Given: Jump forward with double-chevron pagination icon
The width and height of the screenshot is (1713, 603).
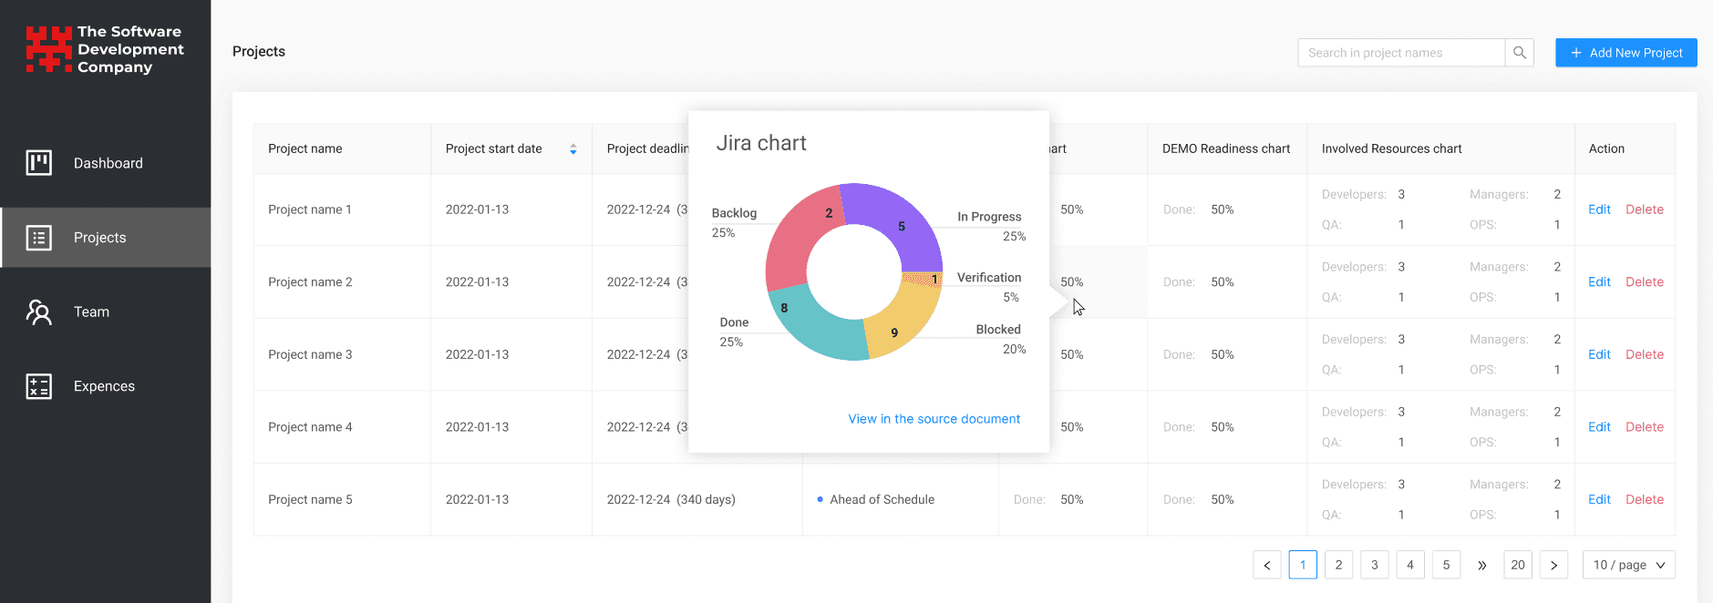Looking at the screenshot, I should (x=1481, y=565).
